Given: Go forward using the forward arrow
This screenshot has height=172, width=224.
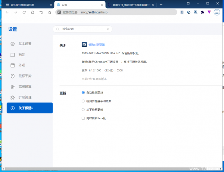Looking at the screenshot, I should point(16,12).
